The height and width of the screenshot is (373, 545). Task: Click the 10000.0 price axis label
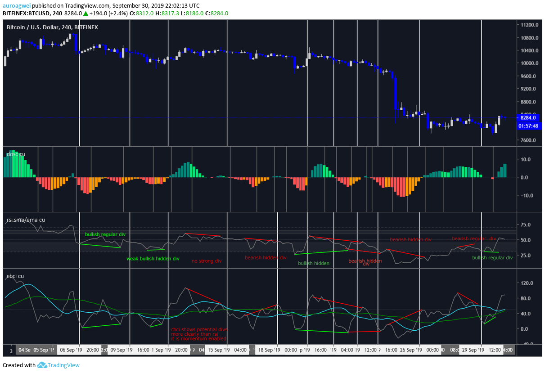pos(529,63)
